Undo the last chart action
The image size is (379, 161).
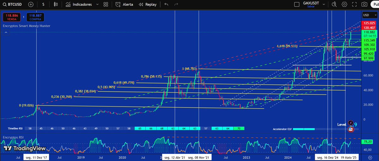(x=166, y=5)
